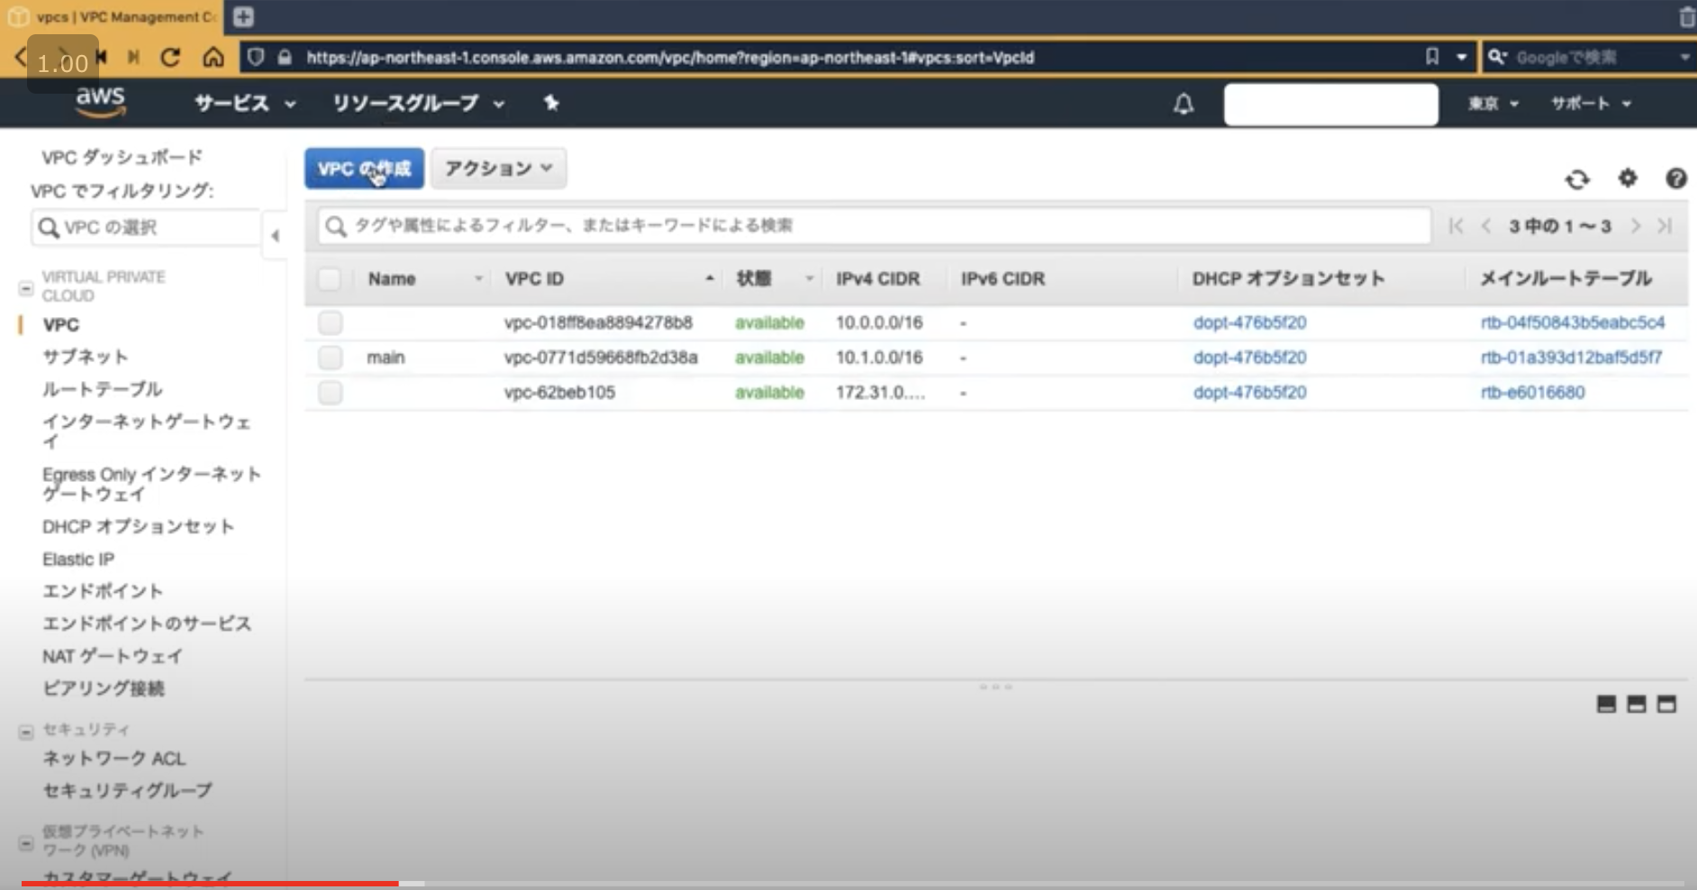The width and height of the screenshot is (1697, 890).
Task: Collapse the 仮想プライベートネットワーク section
Action: click(x=26, y=843)
